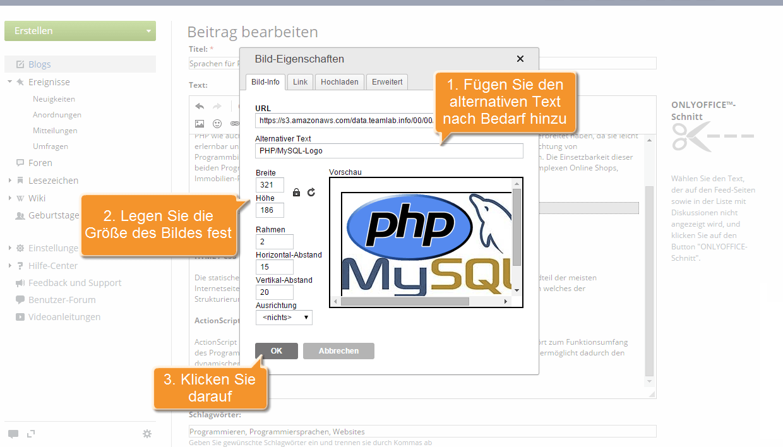
Task: Click preview scroll down arrow
Action: coord(517,290)
